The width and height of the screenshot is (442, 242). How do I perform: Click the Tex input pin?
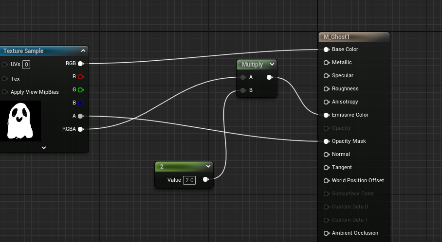pyautogui.click(x=5, y=79)
